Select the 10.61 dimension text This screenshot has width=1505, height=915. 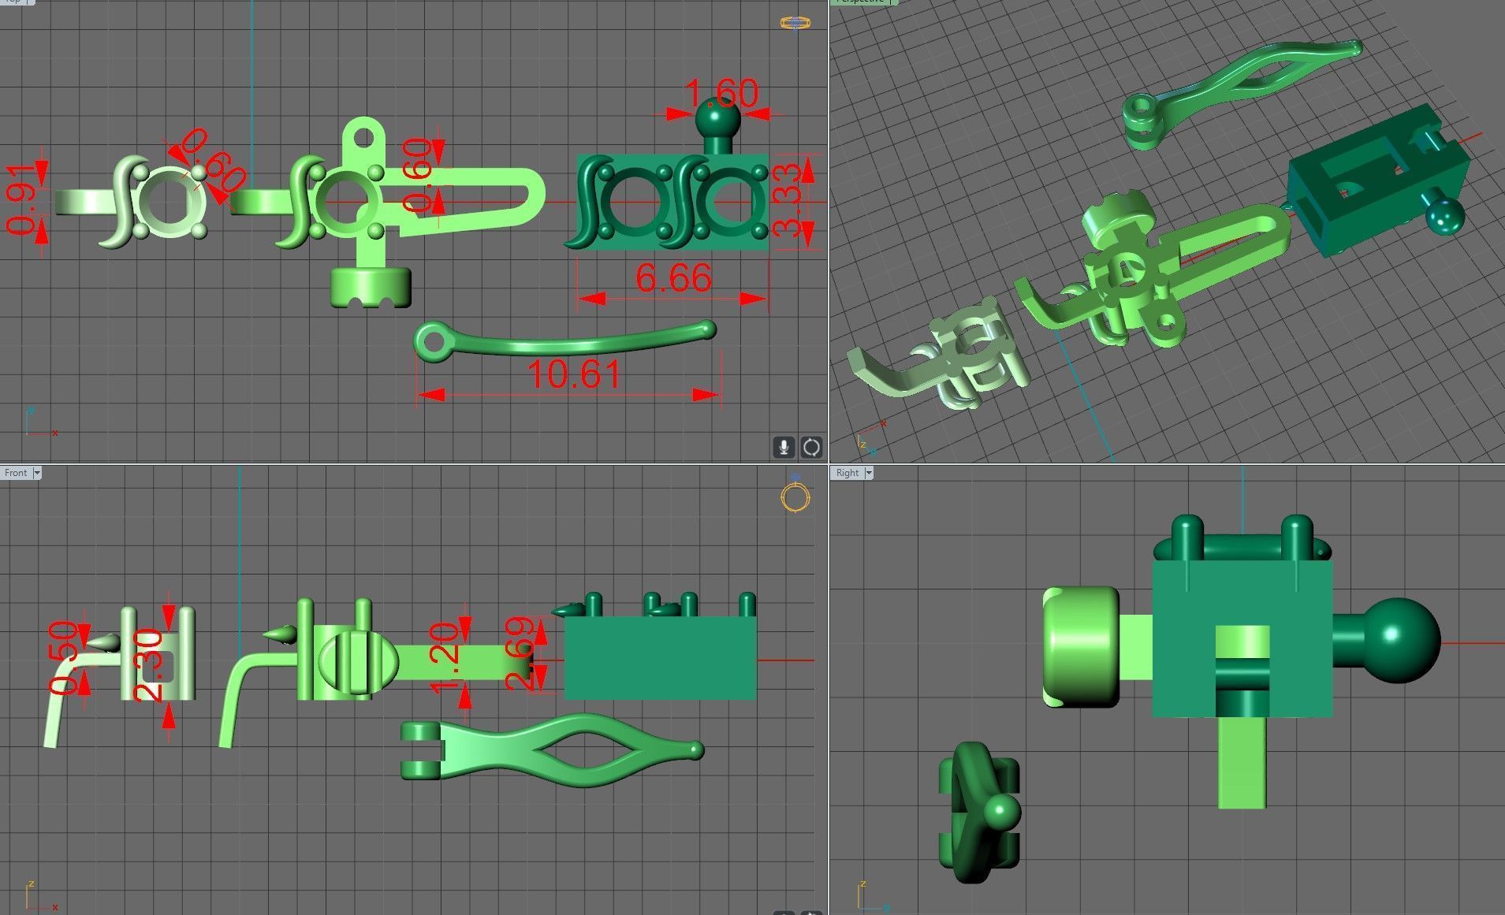[x=574, y=374]
